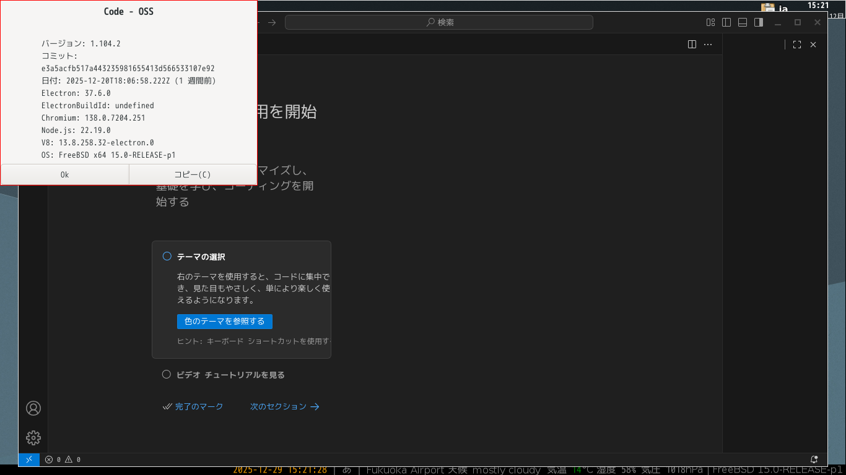Close the secondary side panel
The image size is (846, 475).
coord(813,45)
